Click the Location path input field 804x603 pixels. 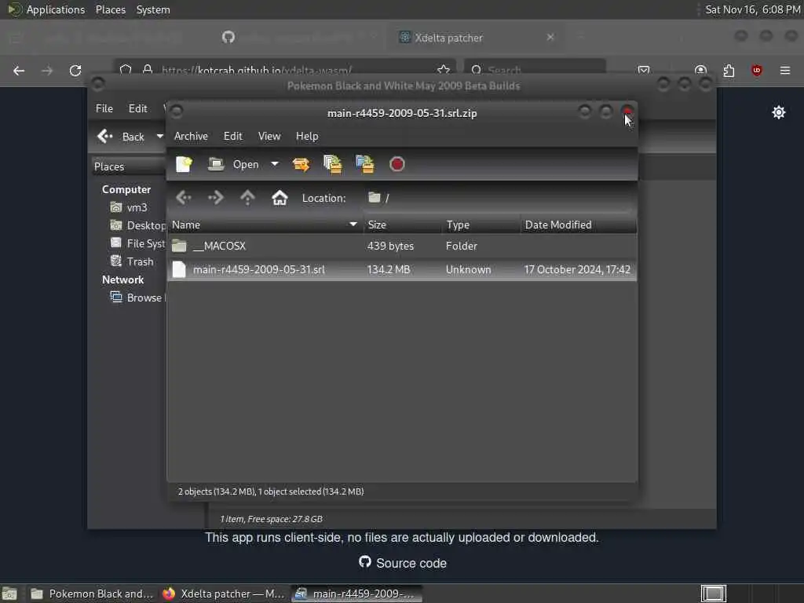499,198
